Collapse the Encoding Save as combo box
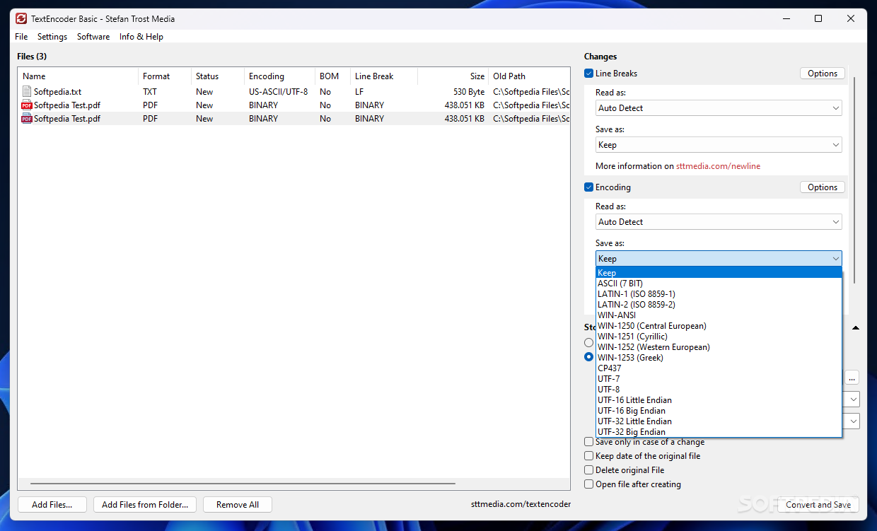This screenshot has width=877, height=531. 719,259
